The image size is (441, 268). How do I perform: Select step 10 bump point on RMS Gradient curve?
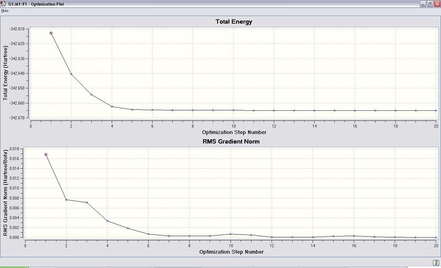(x=230, y=234)
